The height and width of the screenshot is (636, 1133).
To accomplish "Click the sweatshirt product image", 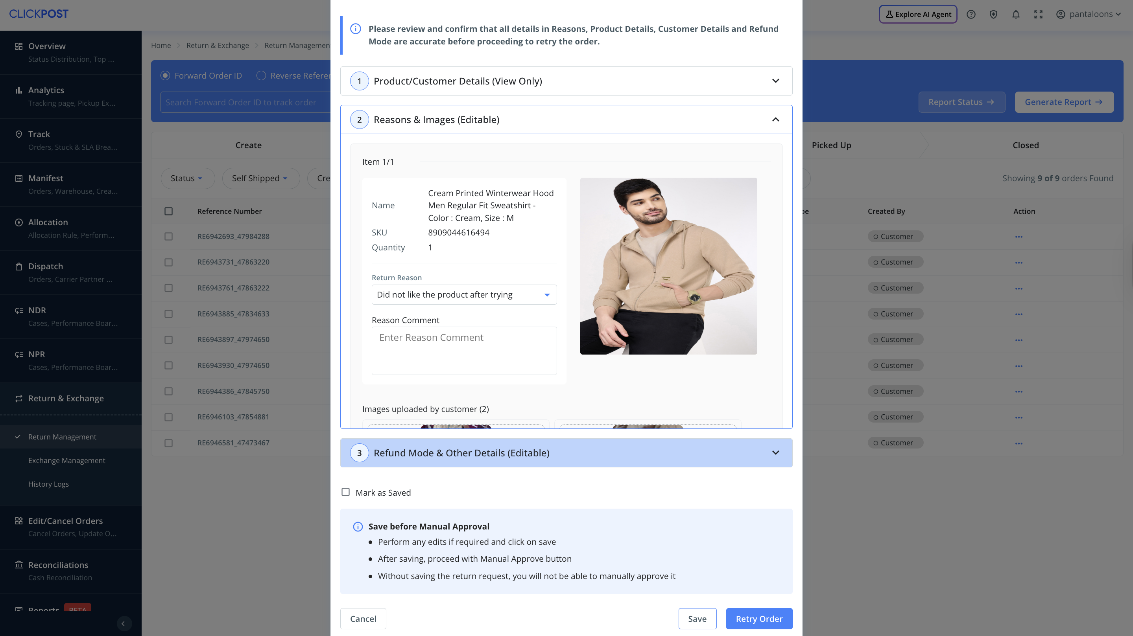I will 668,266.
